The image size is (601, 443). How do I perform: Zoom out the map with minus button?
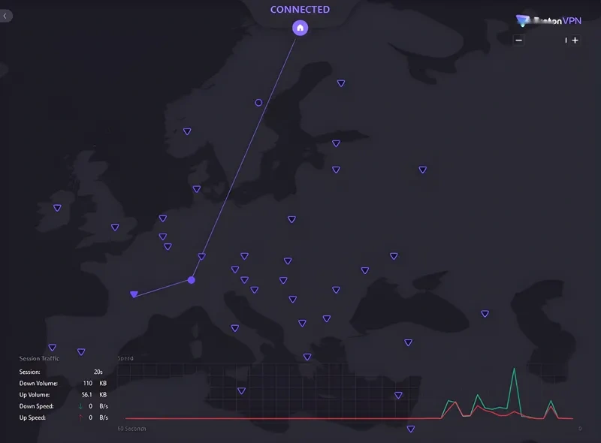pos(518,41)
